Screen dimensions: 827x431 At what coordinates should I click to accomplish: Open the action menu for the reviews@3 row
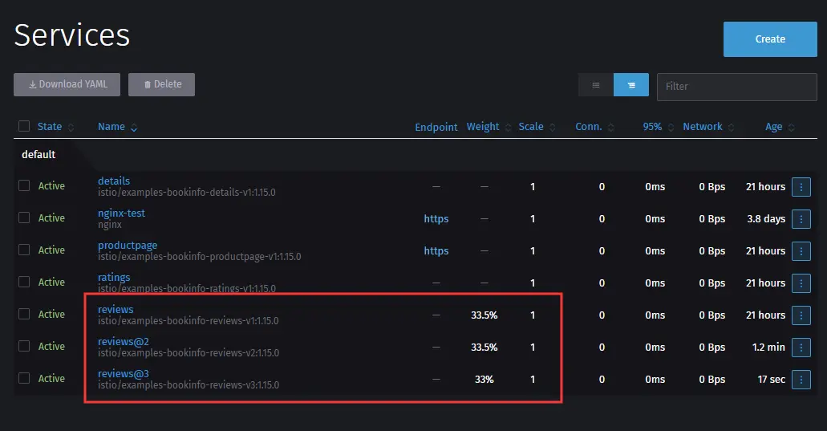click(x=801, y=380)
